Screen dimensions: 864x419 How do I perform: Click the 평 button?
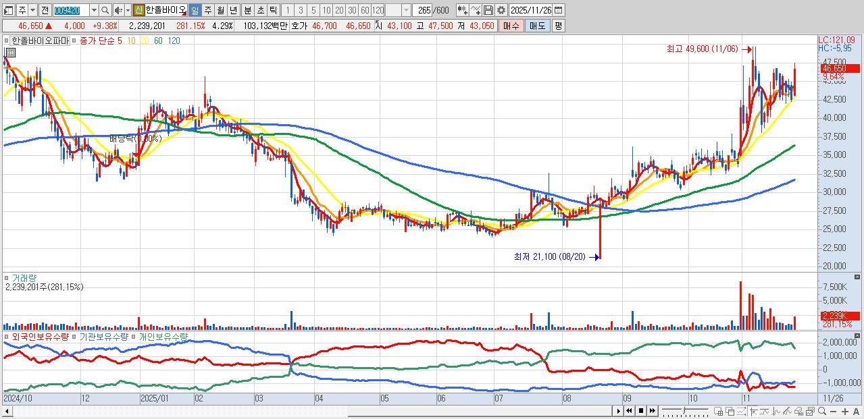coord(558,26)
